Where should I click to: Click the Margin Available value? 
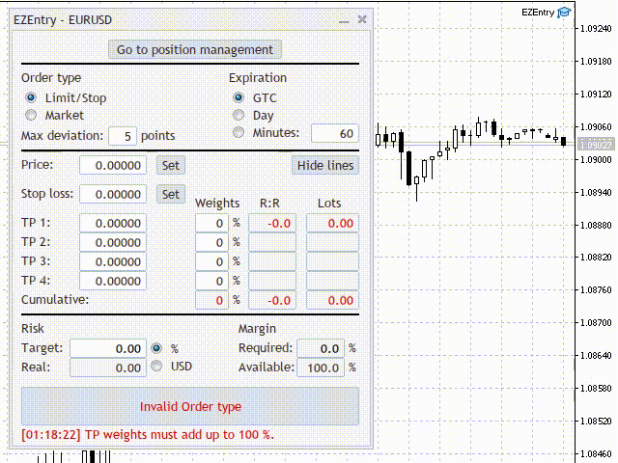tap(321, 368)
